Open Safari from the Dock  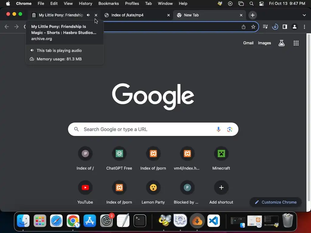coord(56,221)
